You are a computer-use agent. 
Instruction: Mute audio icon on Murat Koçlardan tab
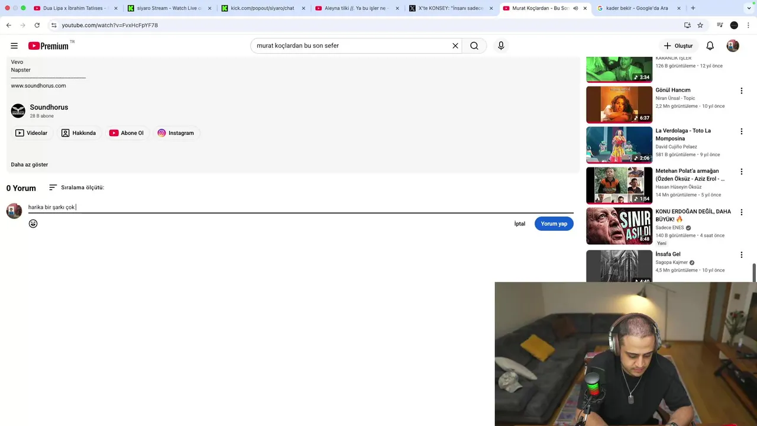pyautogui.click(x=575, y=8)
